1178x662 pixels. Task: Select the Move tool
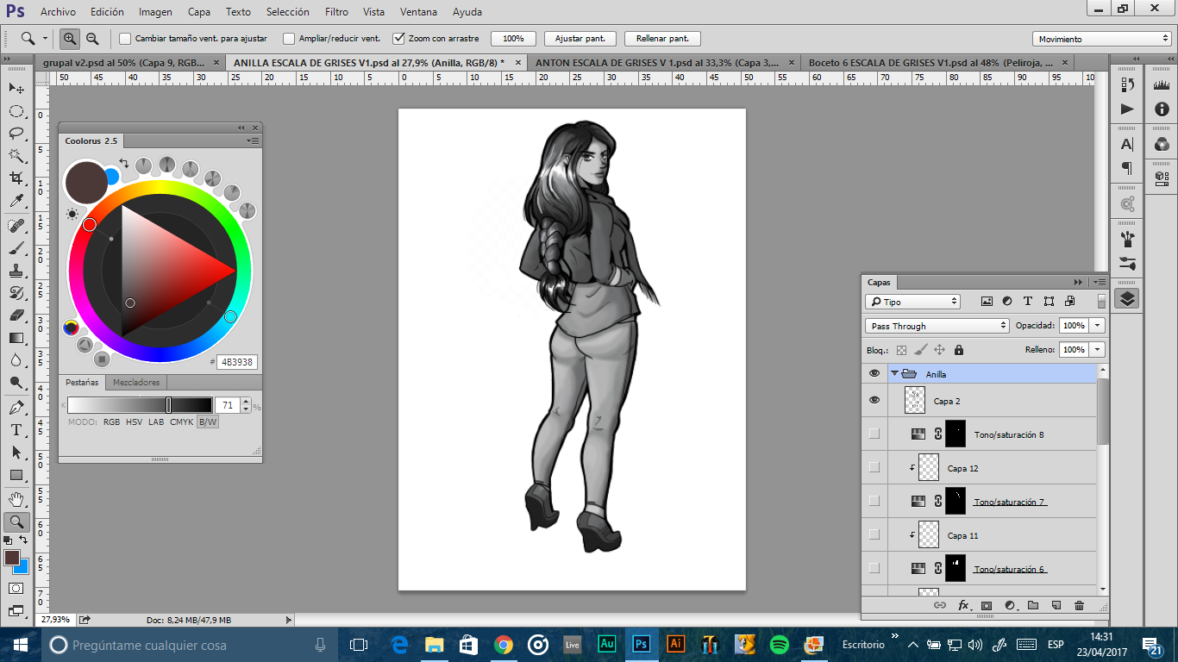[16, 88]
